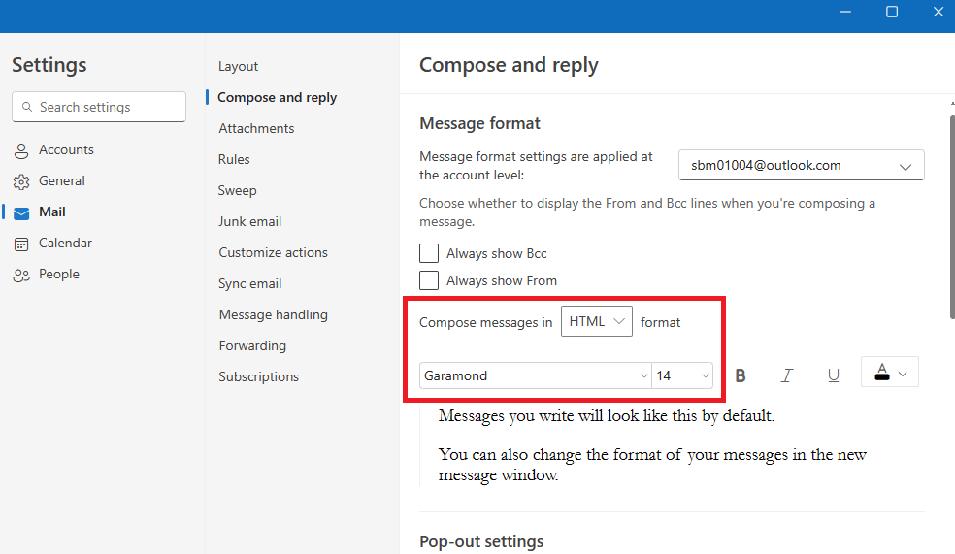Open the sbm01004@outlook.com account dropdown
Viewport: 955px width, 554px height.
(x=802, y=165)
